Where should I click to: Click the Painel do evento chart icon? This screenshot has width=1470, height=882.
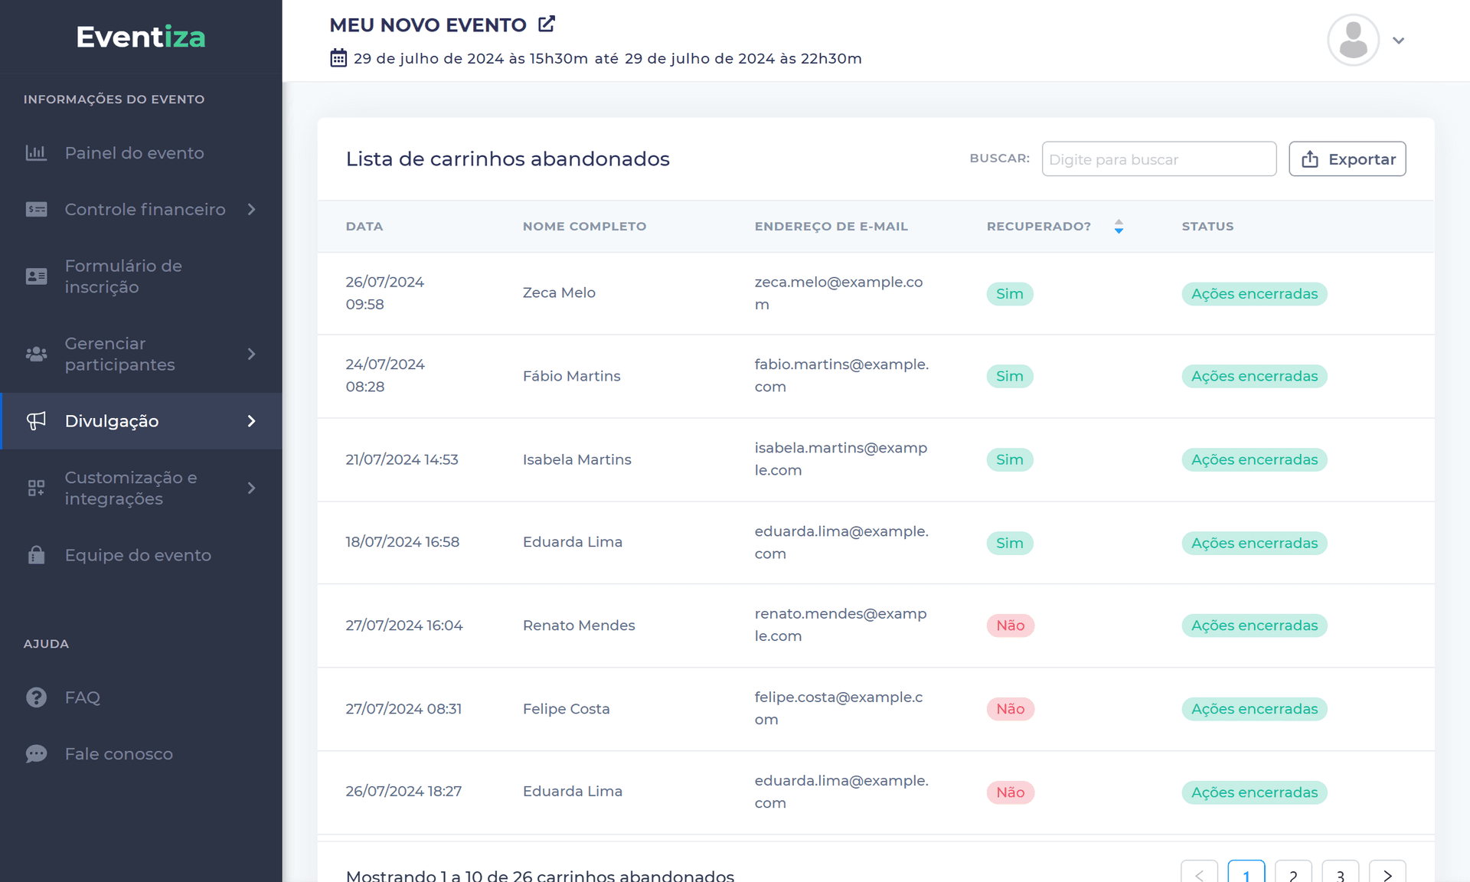(x=36, y=153)
